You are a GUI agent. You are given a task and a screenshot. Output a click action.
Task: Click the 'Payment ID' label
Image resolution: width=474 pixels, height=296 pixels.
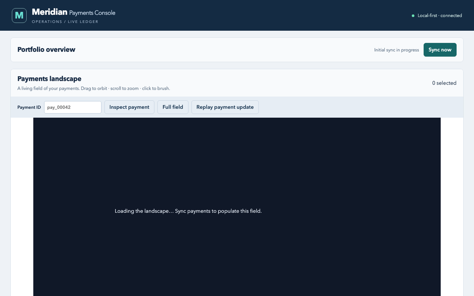coord(29,107)
